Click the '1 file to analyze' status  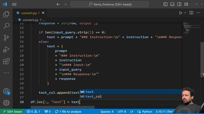click(68, 111)
